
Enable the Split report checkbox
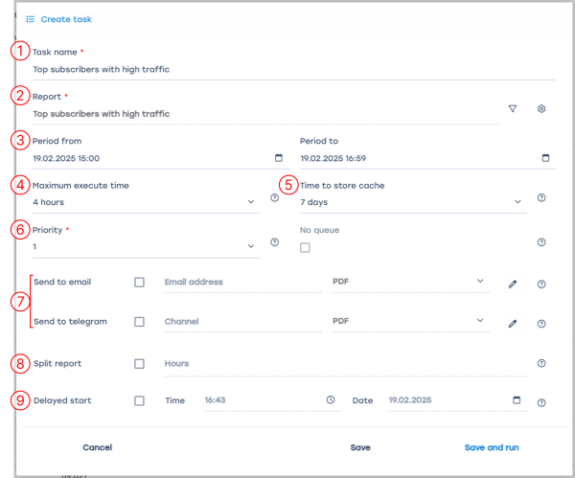[139, 364]
